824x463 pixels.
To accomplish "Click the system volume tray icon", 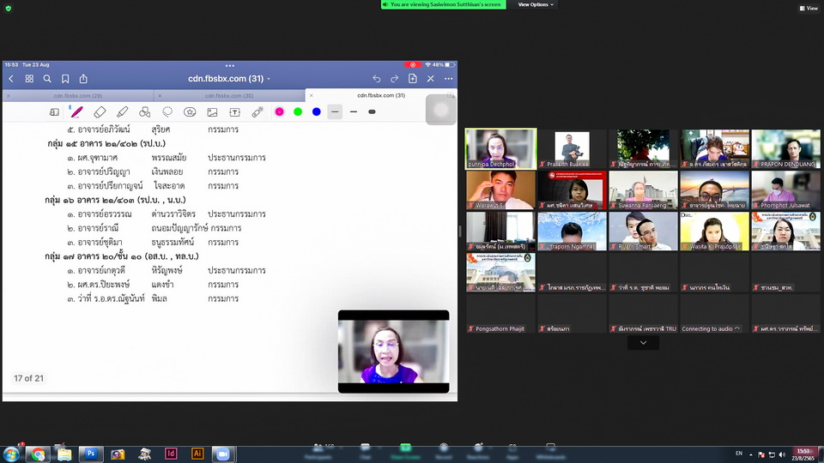I will (782, 454).
